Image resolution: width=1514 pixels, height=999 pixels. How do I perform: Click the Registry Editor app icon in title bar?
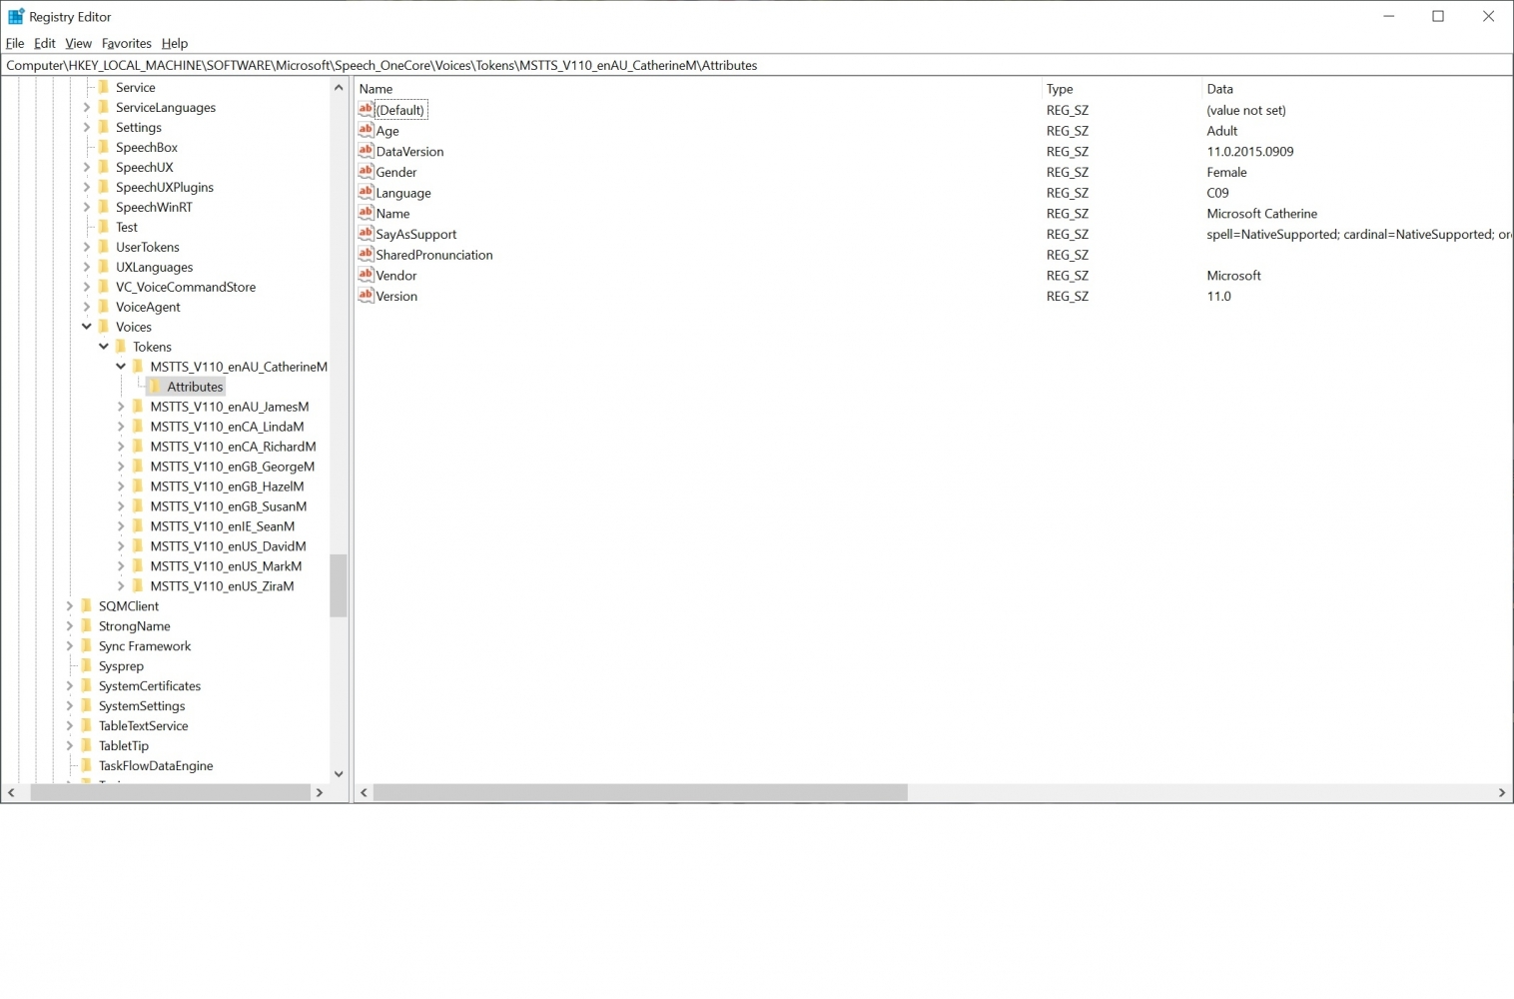(x=16, y=16)
